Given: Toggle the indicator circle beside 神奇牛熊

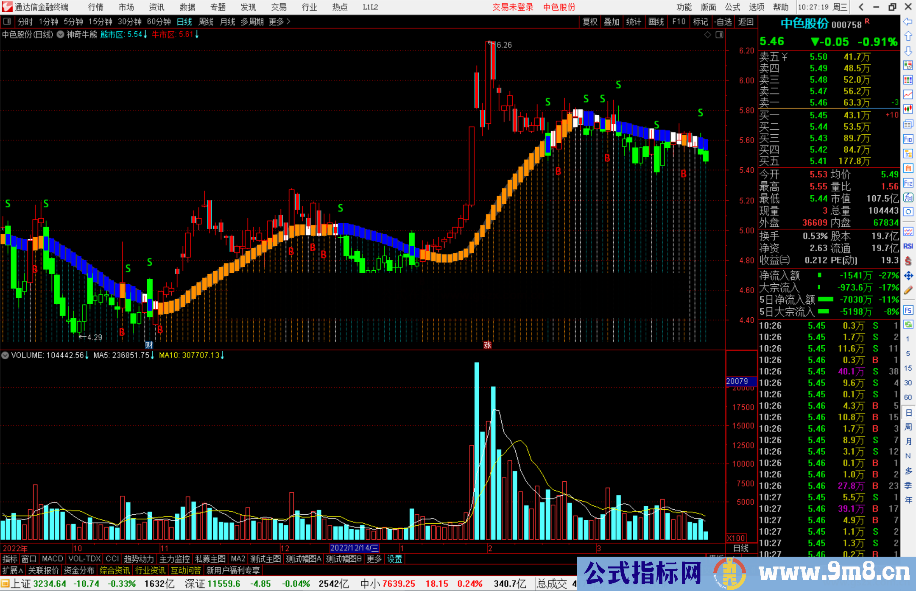Looking at the screenshot, I should tap(61, 35).
